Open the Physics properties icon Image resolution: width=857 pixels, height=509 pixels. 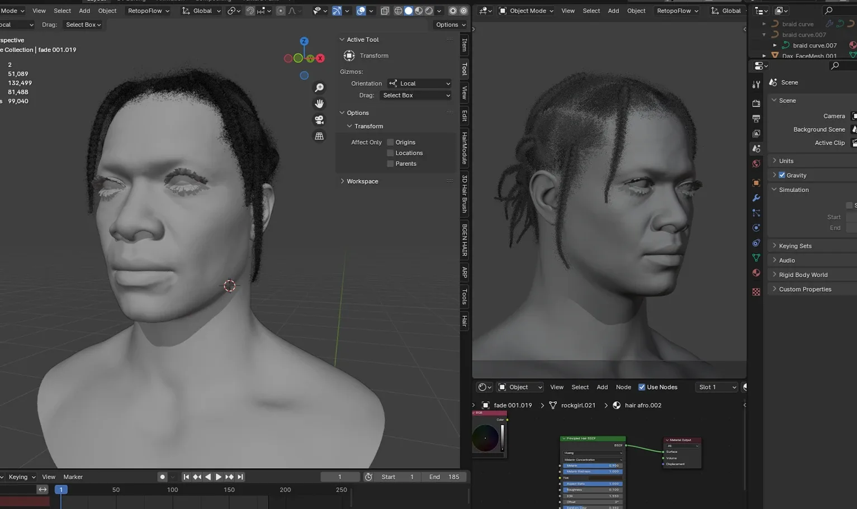756,228
